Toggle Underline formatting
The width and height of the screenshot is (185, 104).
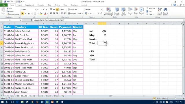click(x=29, y=14)
